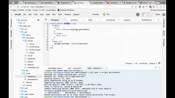175x98 pixels.
Task: Open the Apps bookmarks shortcut
Action: pos(13,10)
